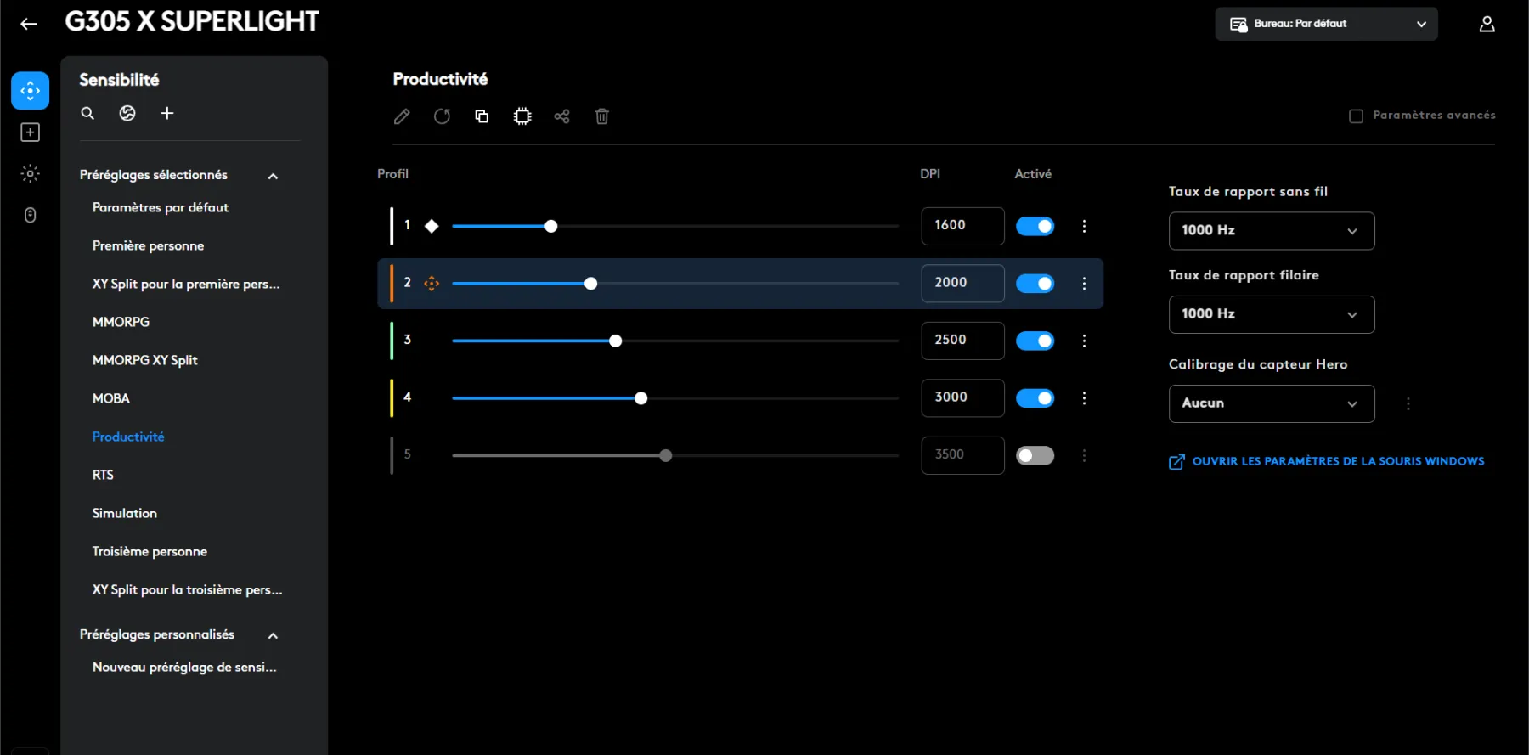
Task: Delete the preset with the trash icon
Action: 602,116
